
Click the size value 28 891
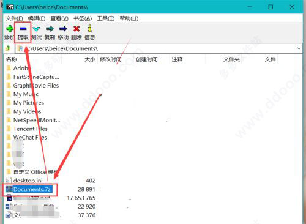point(86,189)
